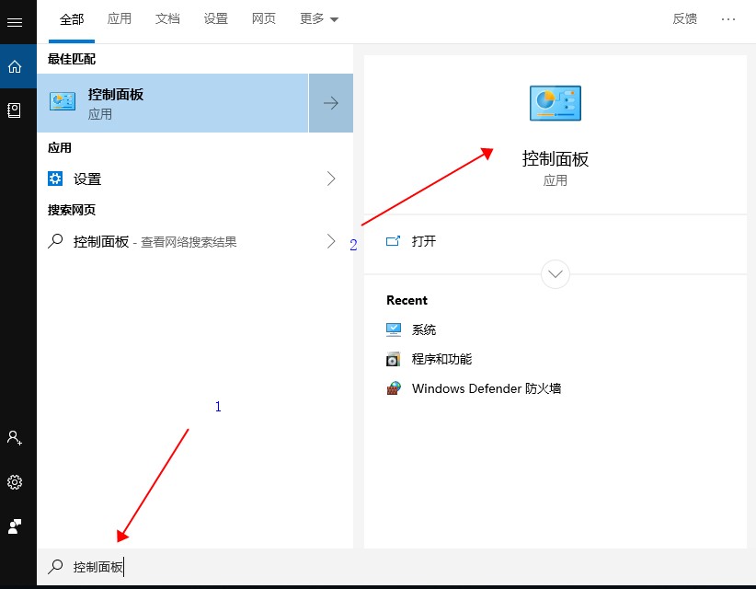Select the 网页 tab
Image resolution: width=756 pixels, height=589 pixels.
pyautogui.click(x=264, y=19)
